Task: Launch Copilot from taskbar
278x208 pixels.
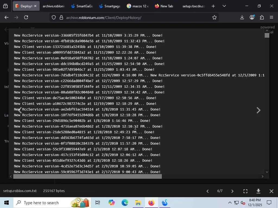Action: coord(112,203)
